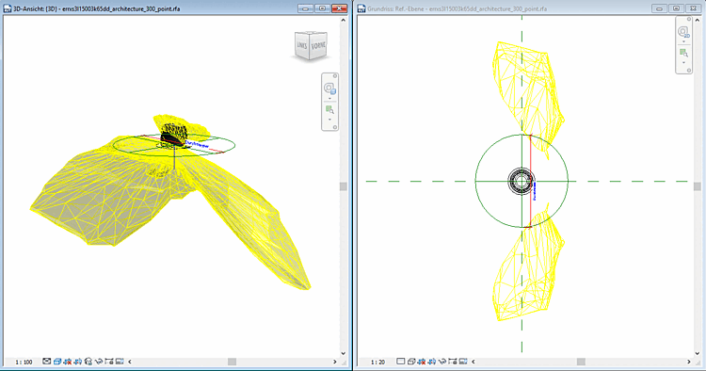The image size is (706, 371).
Task: Click up arrow of Grundriss vertical scrollbar
Action: [698, 21]
